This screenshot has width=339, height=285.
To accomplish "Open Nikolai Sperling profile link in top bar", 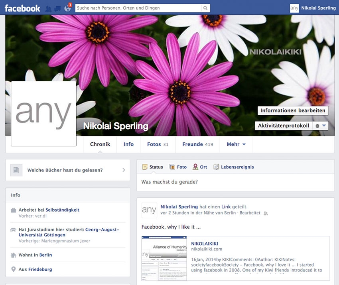I will tap(319, 8).
